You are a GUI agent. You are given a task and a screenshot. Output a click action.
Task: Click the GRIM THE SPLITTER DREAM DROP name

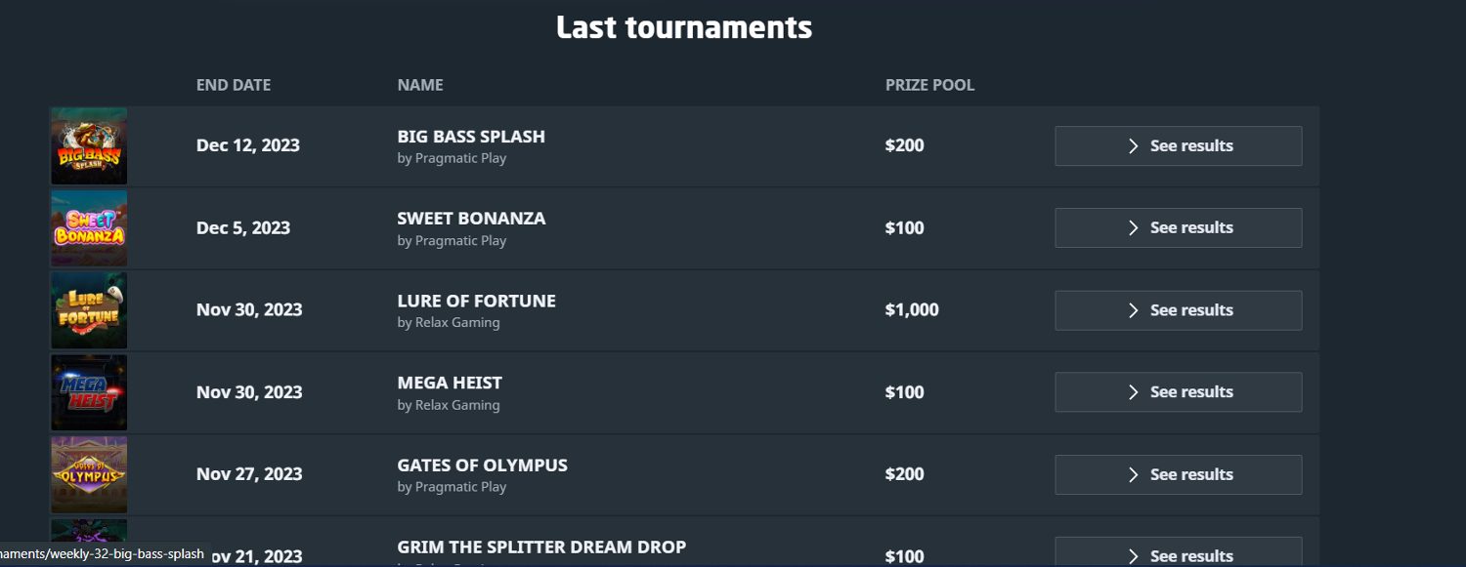pos(541,547)
